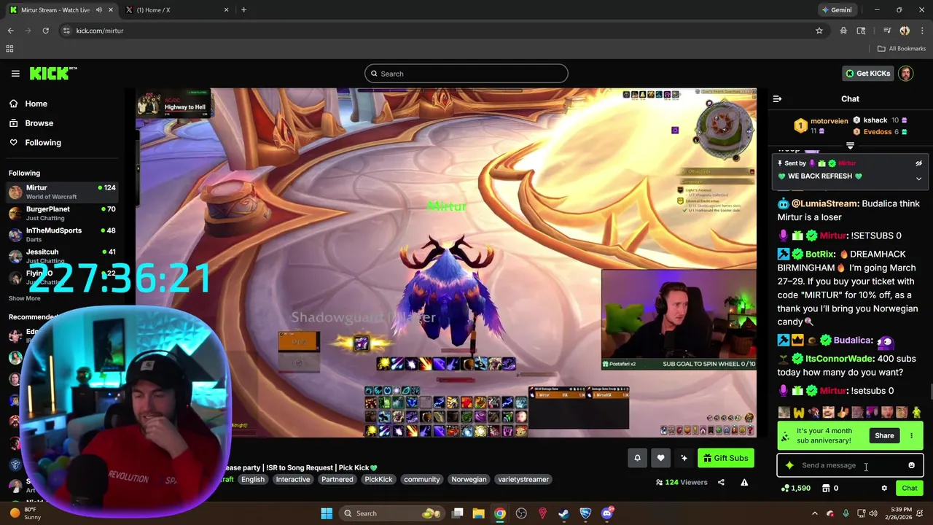Expand the gift leaderboard pull-down handle

point(850,146)
